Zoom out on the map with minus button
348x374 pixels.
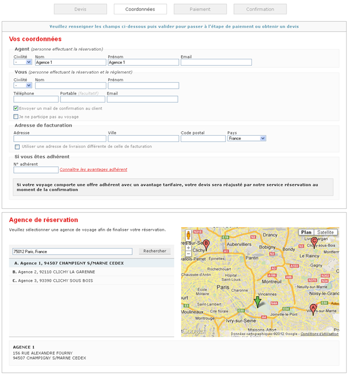tap(188, 254)
